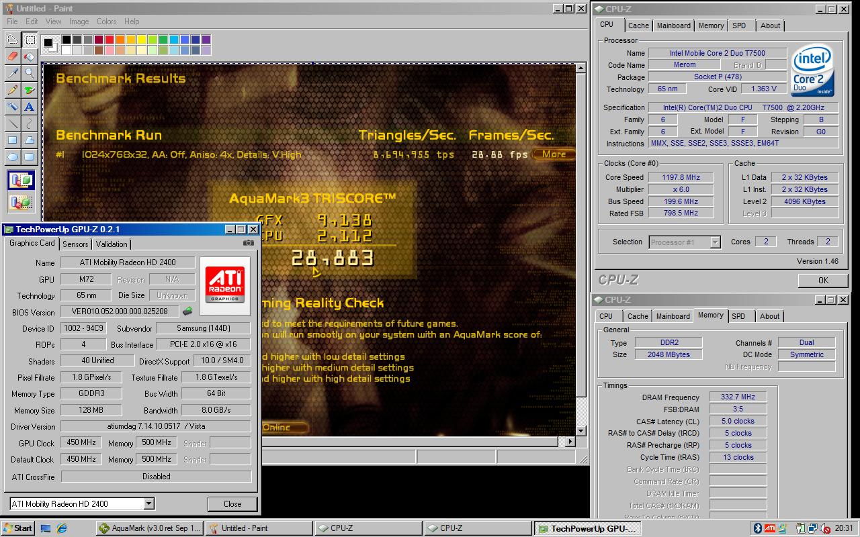Click the Core Speed value 1197.8 MHz
The width and height of the screenshot is (860, 537).
point(681,177)
